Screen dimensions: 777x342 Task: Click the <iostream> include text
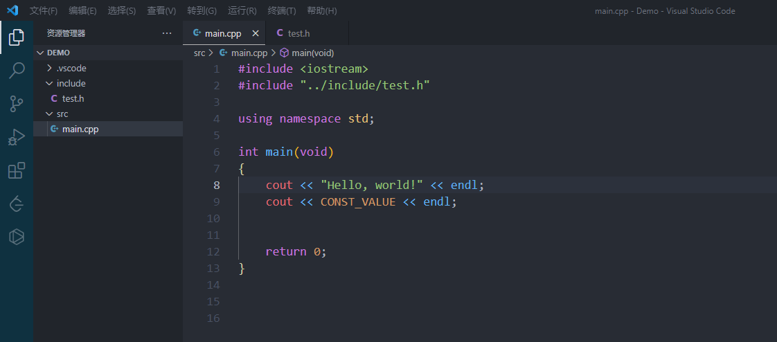coord(334,69)
